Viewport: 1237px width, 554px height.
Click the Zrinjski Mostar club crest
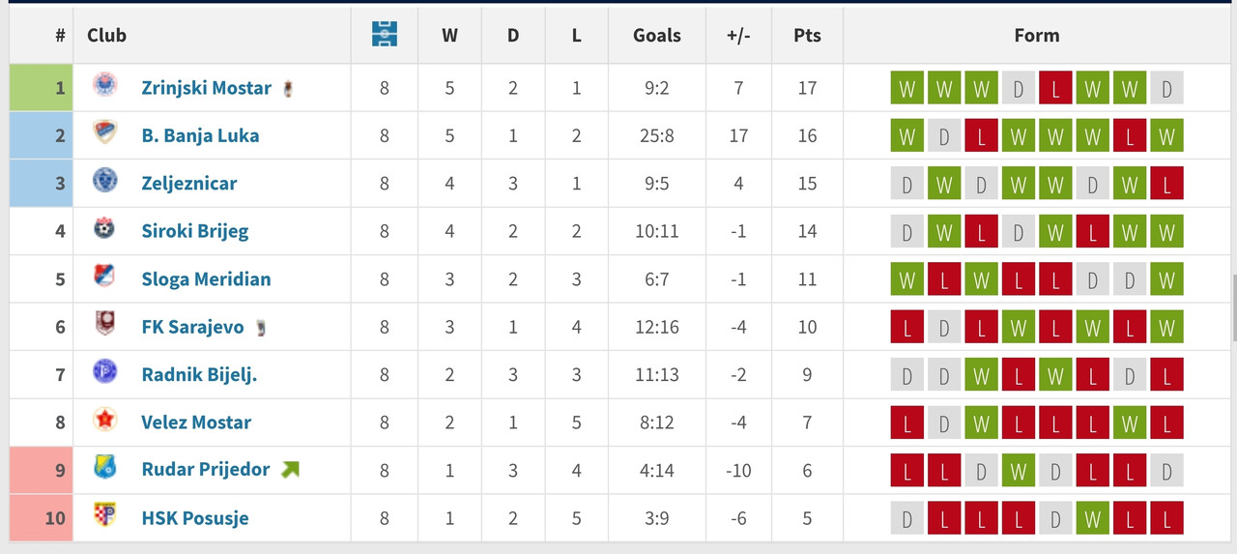click(104, 87)
